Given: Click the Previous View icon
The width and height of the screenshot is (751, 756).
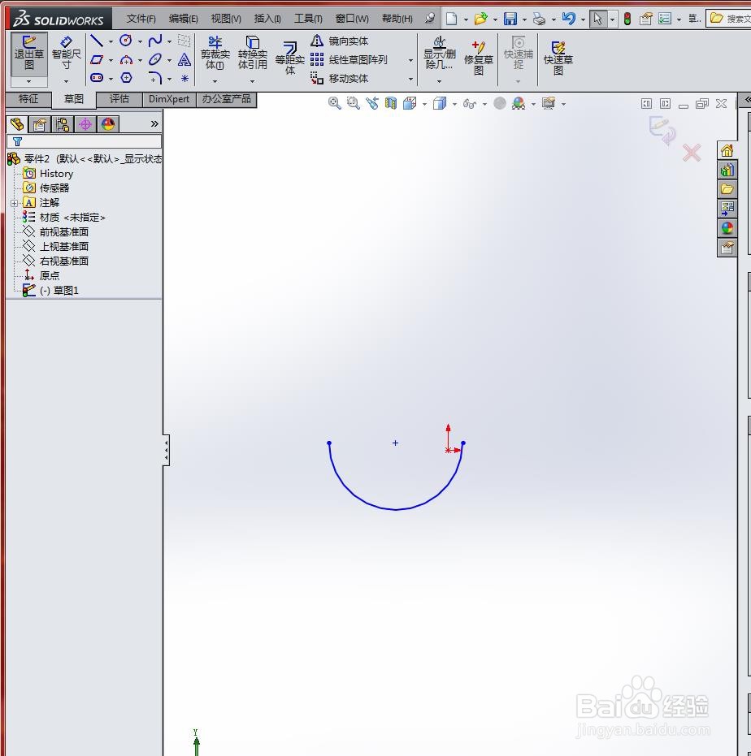Looking at the screenshot, I should (372, 103).
